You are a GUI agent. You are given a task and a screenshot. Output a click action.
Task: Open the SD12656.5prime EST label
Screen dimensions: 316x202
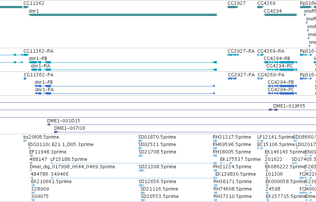(x=157, y=182)
